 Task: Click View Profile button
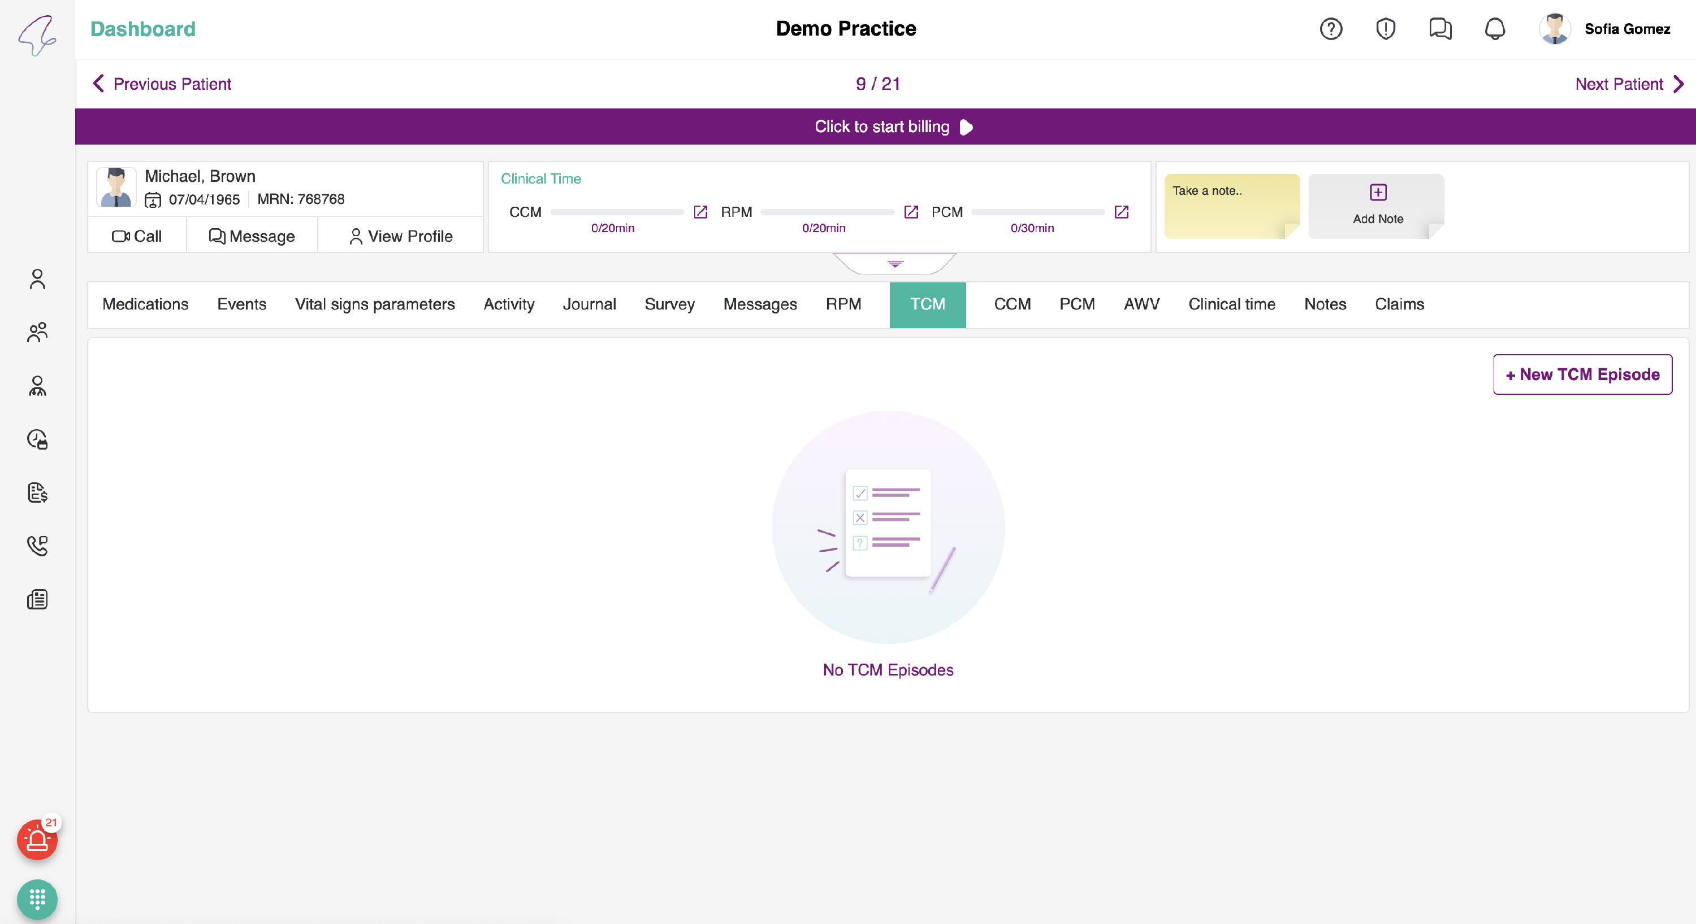tap(400, 236)
